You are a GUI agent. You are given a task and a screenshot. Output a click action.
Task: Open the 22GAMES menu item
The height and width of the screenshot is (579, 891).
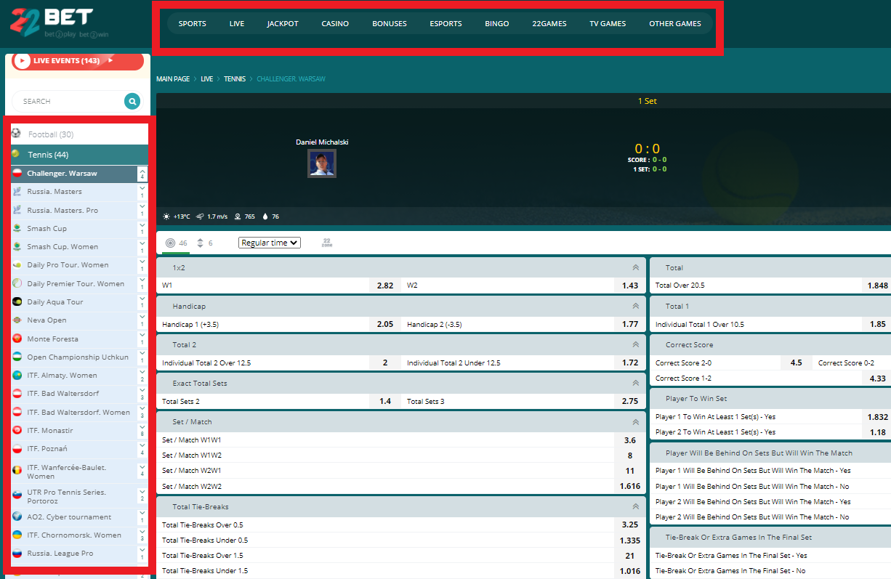[549, 23]
